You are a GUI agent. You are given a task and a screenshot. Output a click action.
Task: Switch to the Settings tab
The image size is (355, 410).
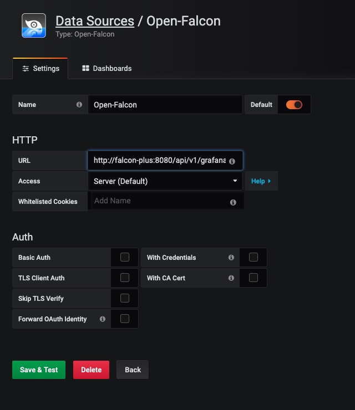click(x=40, y=69)
